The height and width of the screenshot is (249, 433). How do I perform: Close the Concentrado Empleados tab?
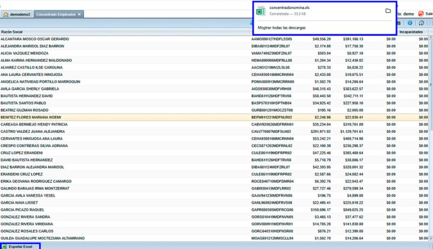pyautogui.click(x=79, y=15)
